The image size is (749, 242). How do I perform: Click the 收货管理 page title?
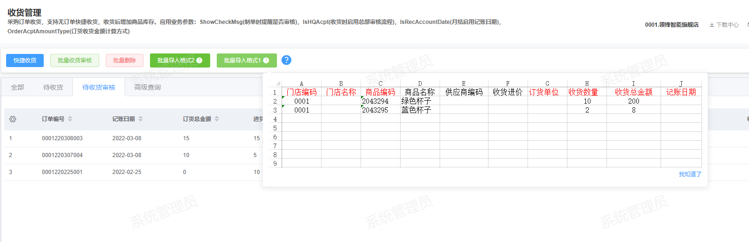pos(24,13)
